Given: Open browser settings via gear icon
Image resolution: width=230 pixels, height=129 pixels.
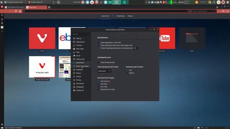Looking at the screenshot, I should (2, 124).
